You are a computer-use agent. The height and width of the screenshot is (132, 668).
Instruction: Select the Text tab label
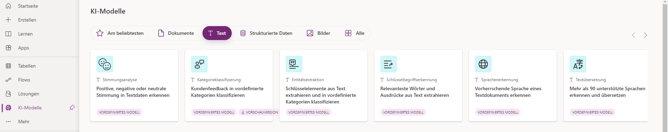[221, 33]
